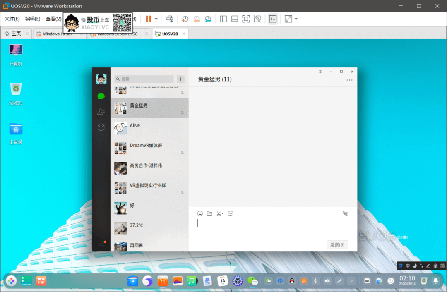Toggle the VMware thumbnail bar view

coord(235,19)
